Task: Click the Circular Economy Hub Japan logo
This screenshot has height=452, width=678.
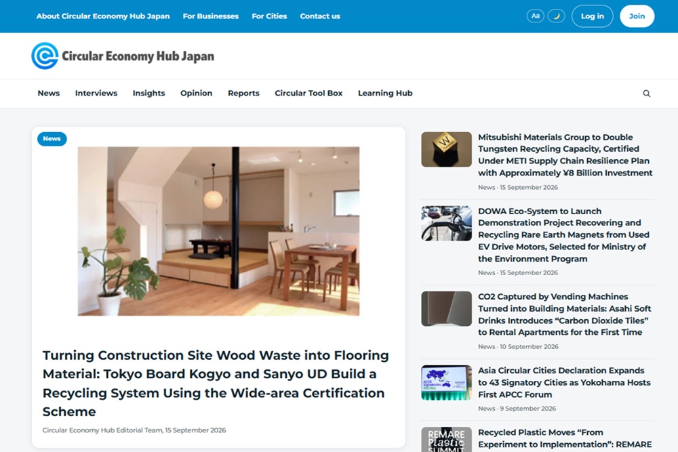Action: coord(123,56)
